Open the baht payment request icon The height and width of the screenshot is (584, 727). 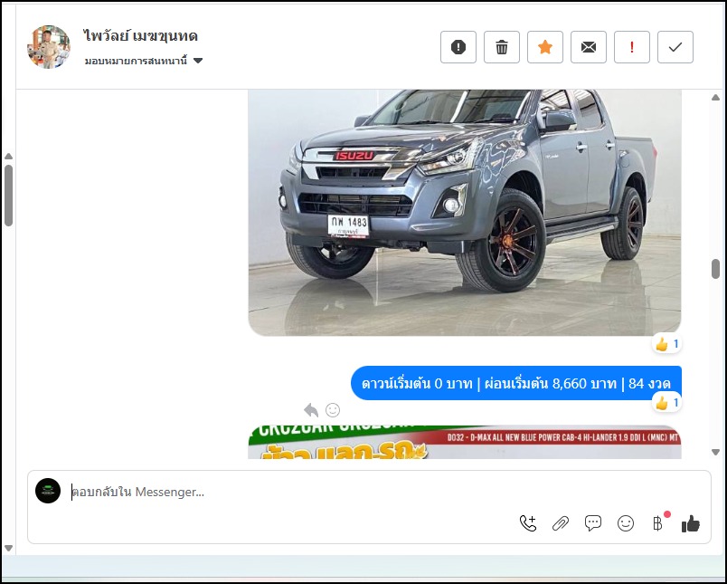tap(658, 523)
